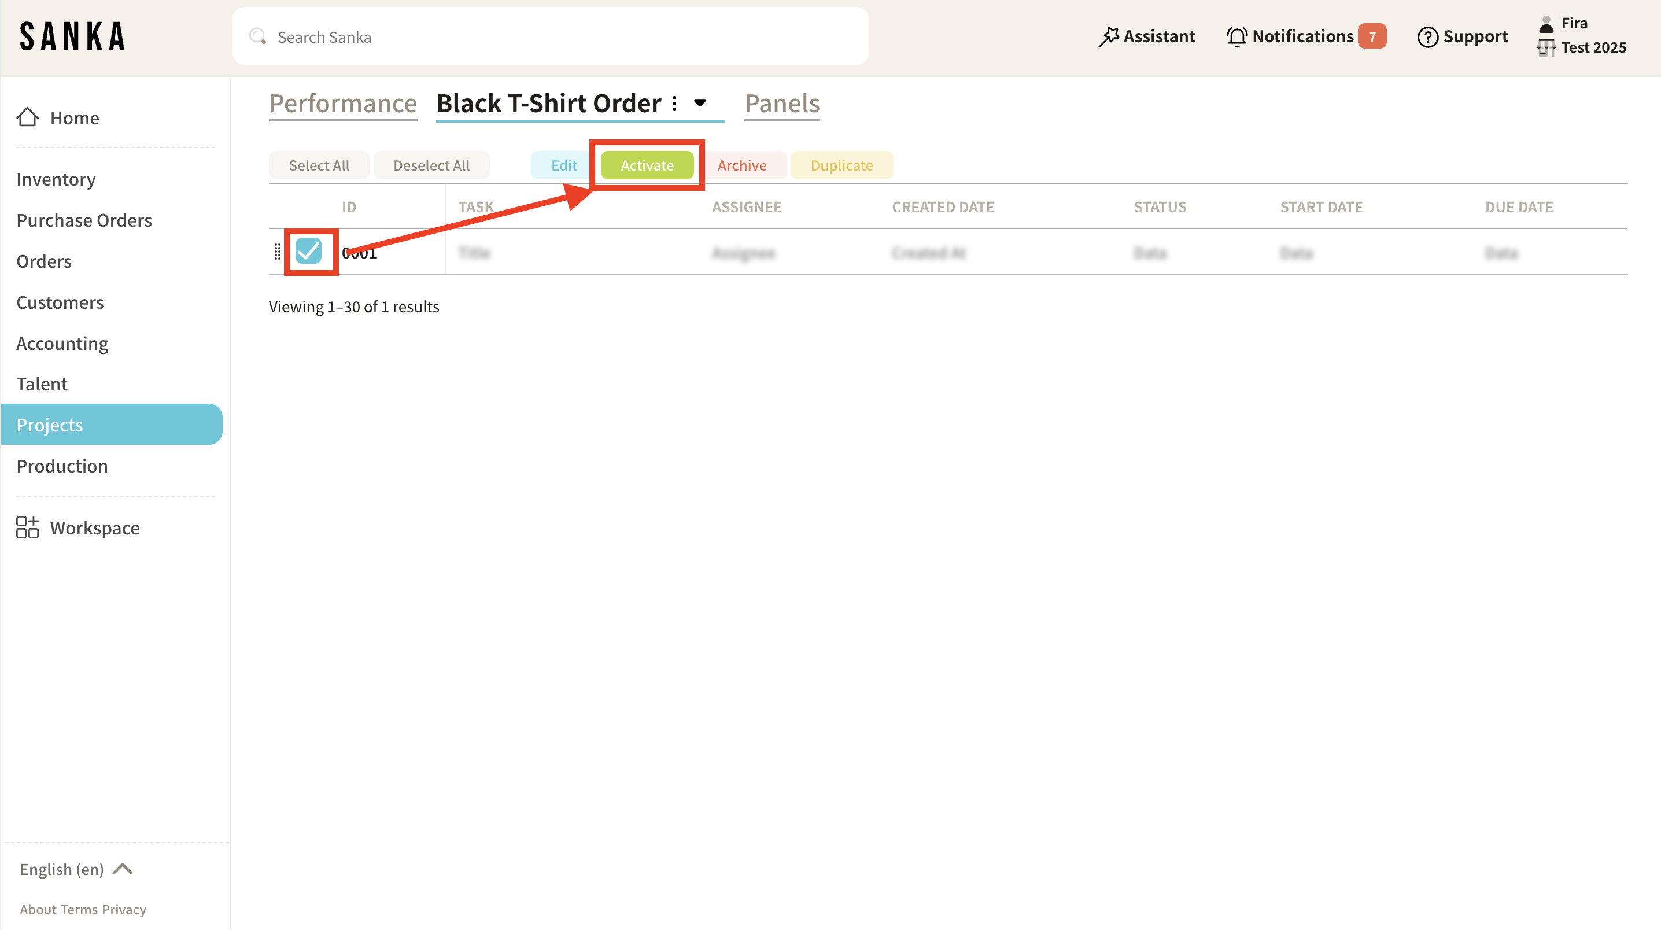Uncheck the task 0001 checkbox
1661x930 pixels.
click(308, 251)
